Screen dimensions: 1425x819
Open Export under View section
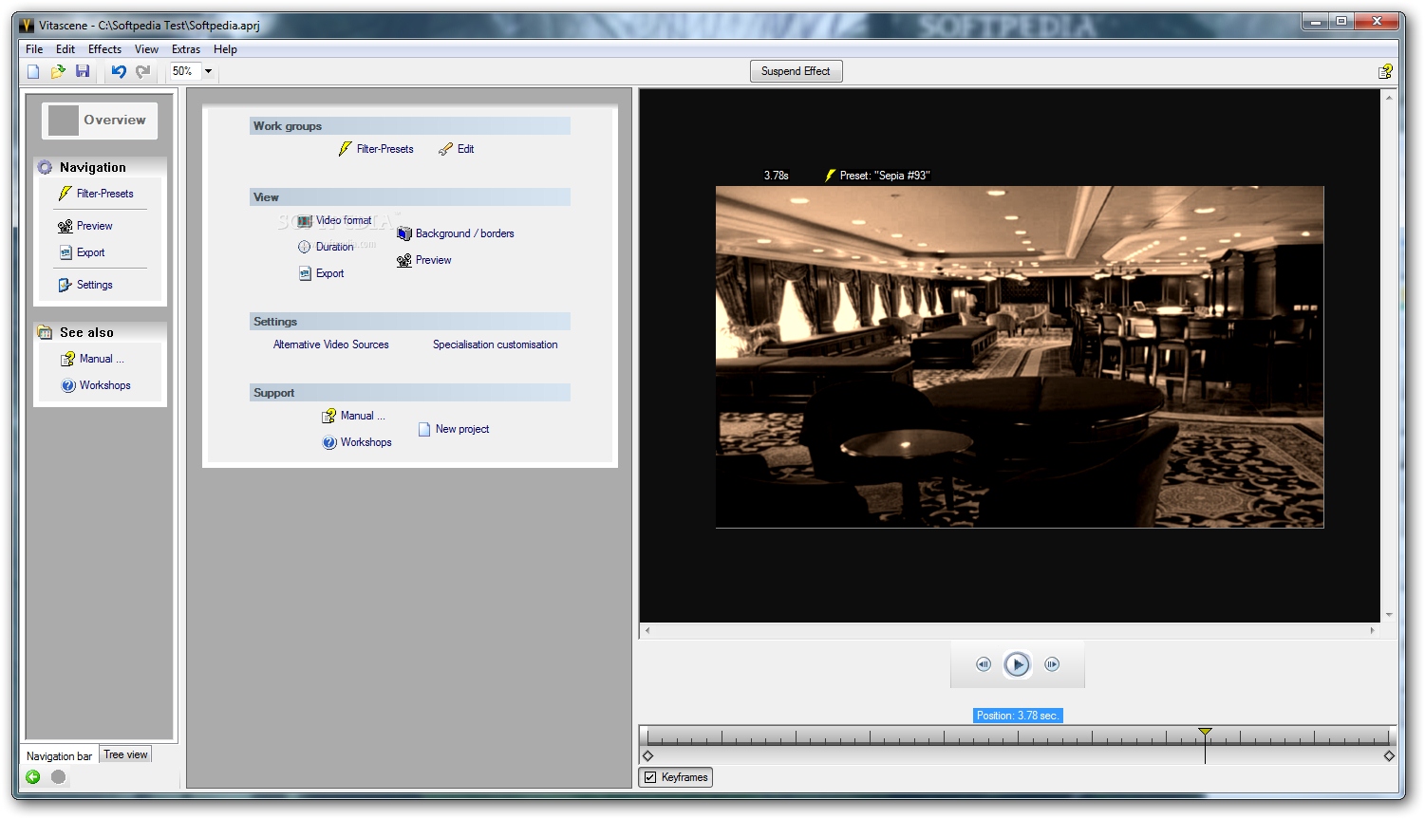tap(321, 273)
